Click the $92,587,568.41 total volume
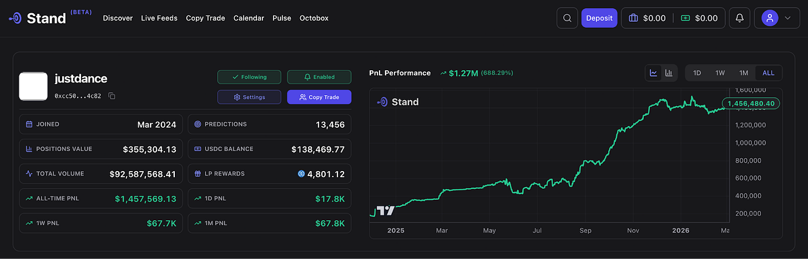This screenshot has height=259, width=808. click(x=143, y=174)
